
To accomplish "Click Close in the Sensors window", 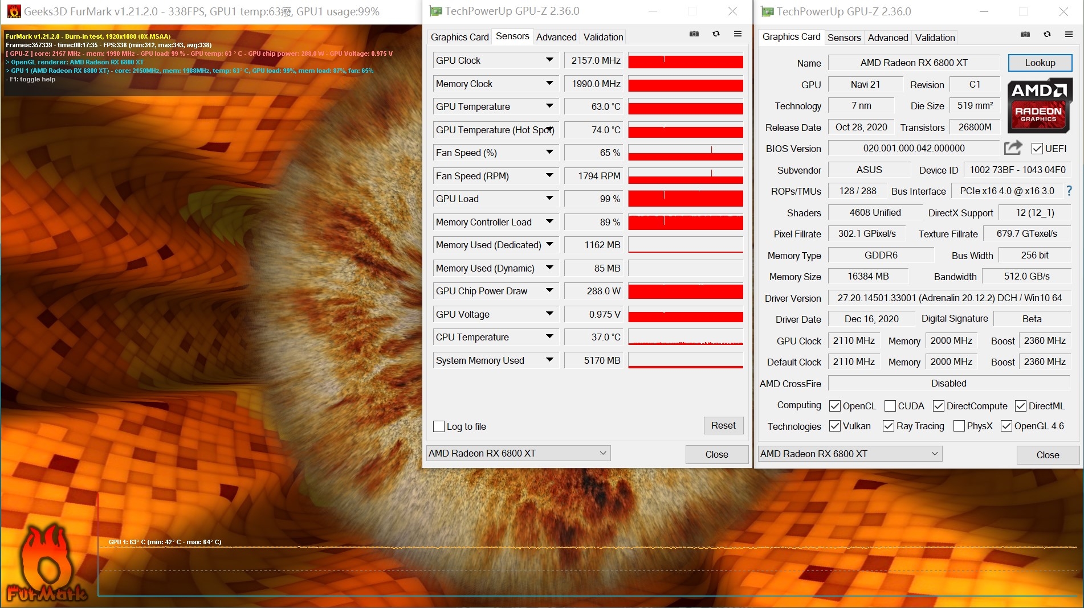I will coord(716,454).
